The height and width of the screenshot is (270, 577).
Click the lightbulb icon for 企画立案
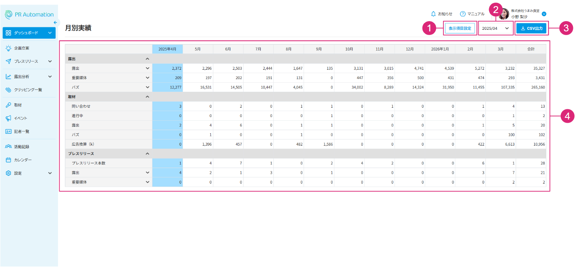point(8,48)
